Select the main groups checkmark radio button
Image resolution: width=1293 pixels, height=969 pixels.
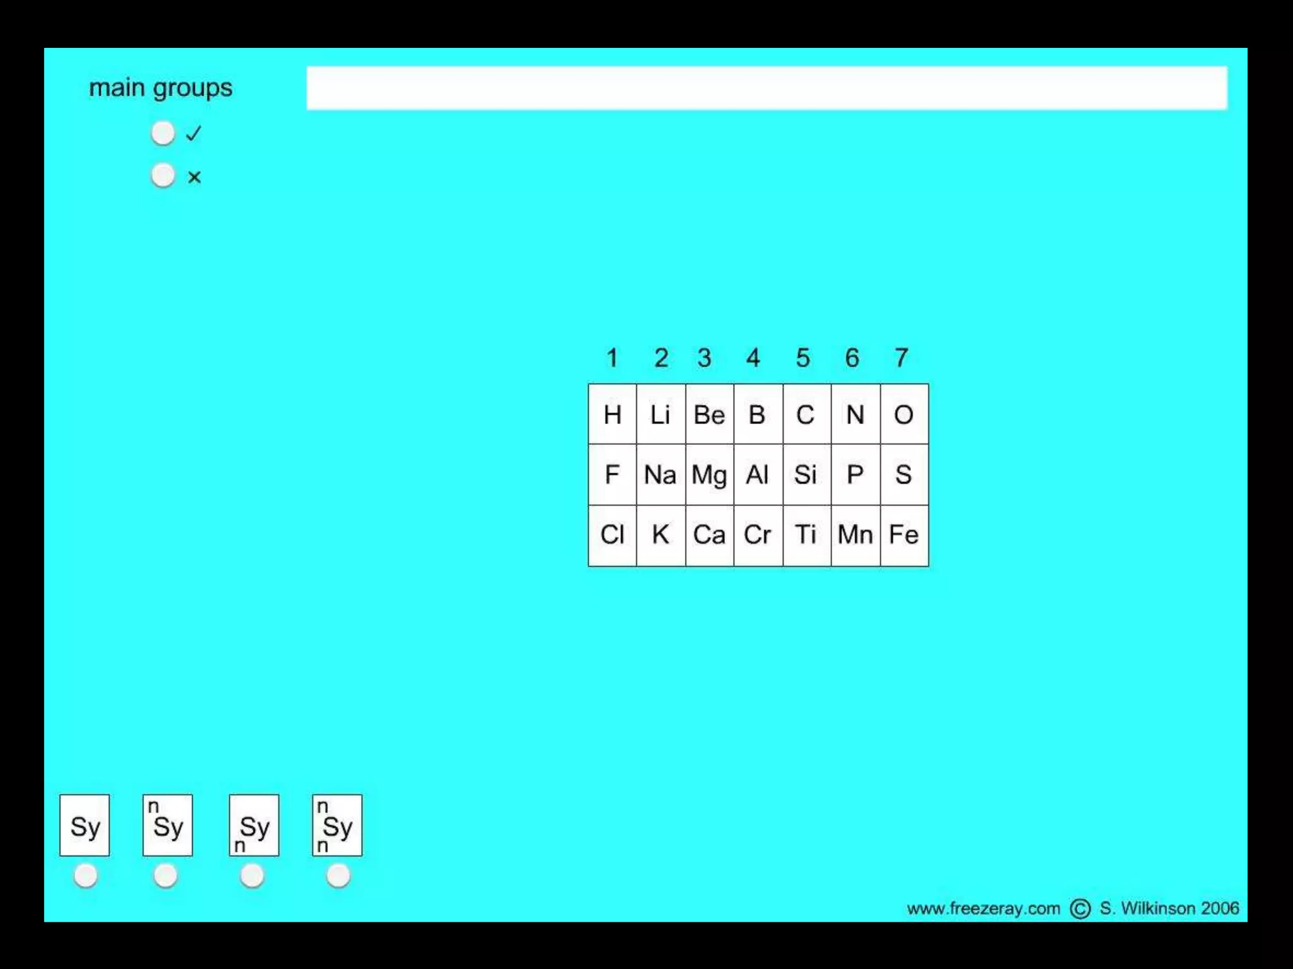[163, 133]
